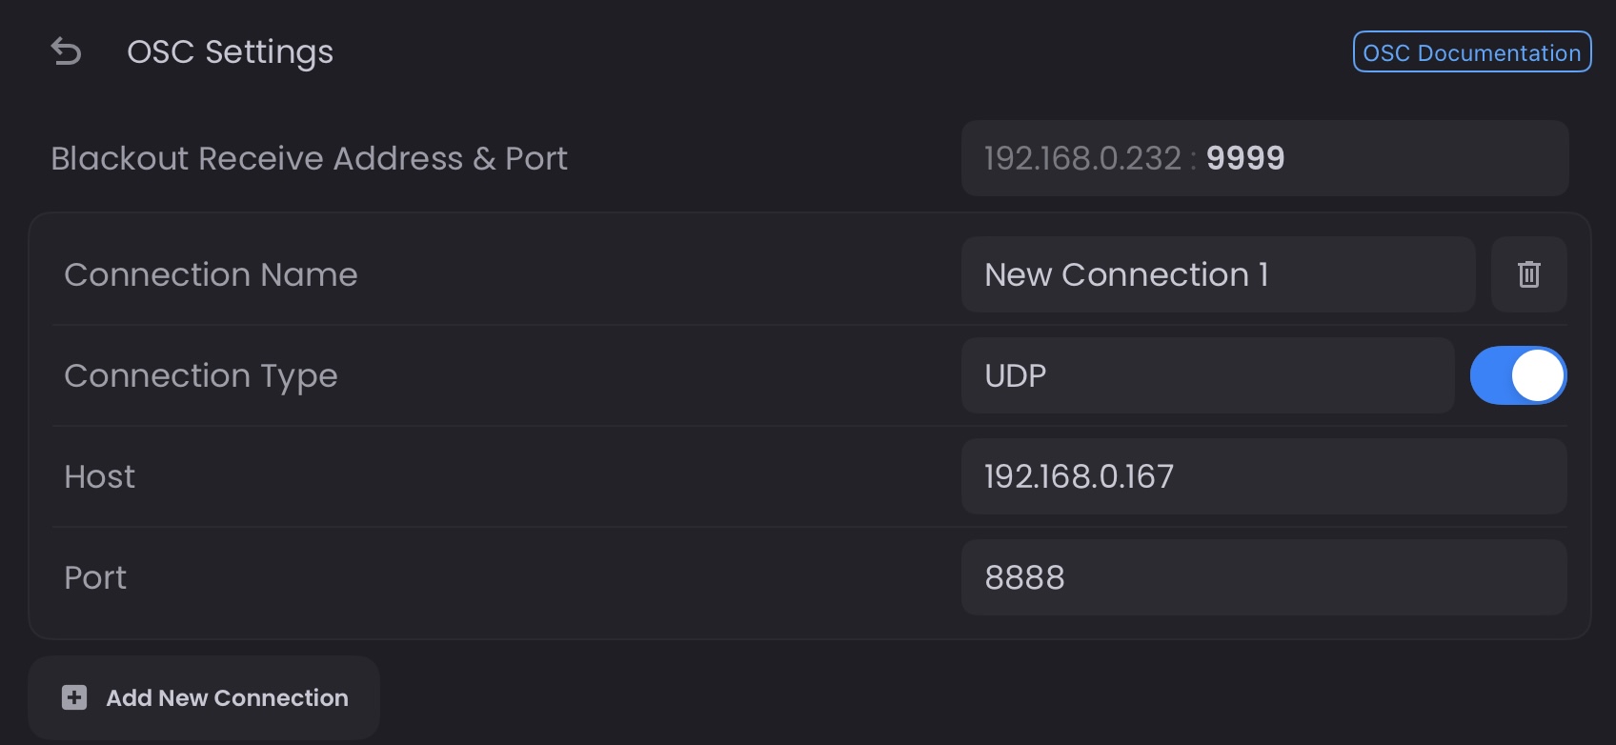Image resolution: width=1616 pixels, height=745 pixels.
Task: Click the back arrow to leave OSC Settings
Action: pyautogui.click(x=65, y=52)
